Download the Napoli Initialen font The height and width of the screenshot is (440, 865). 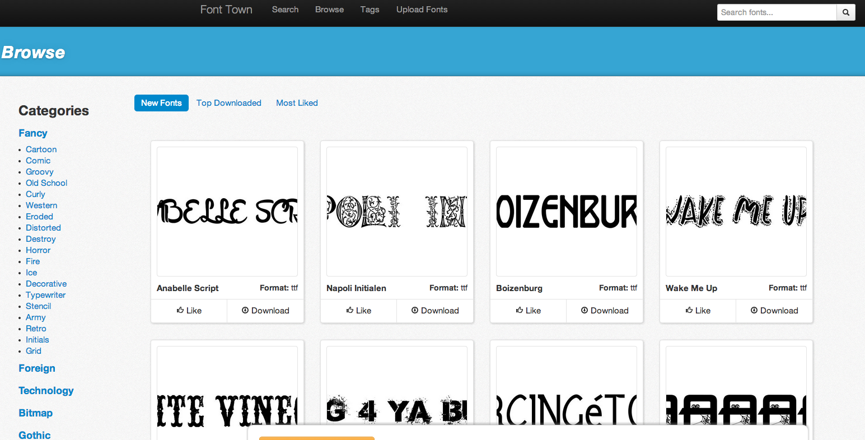click(435, 311)
